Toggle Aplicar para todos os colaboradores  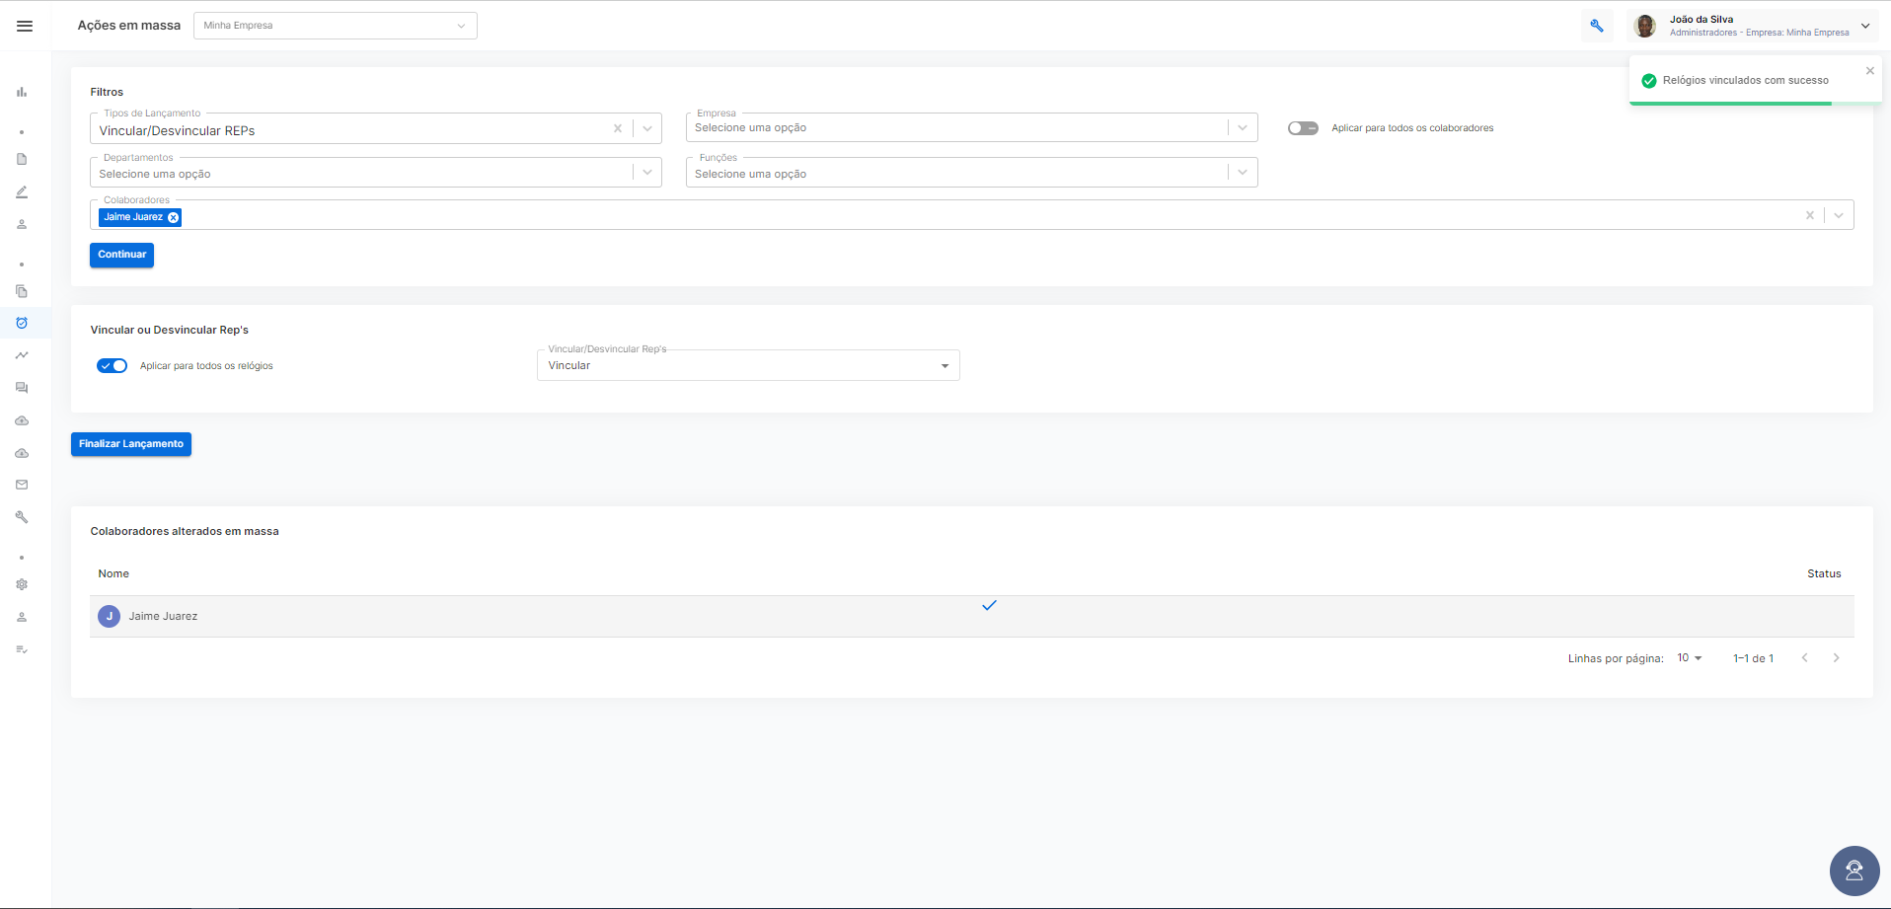(1303, 128)
